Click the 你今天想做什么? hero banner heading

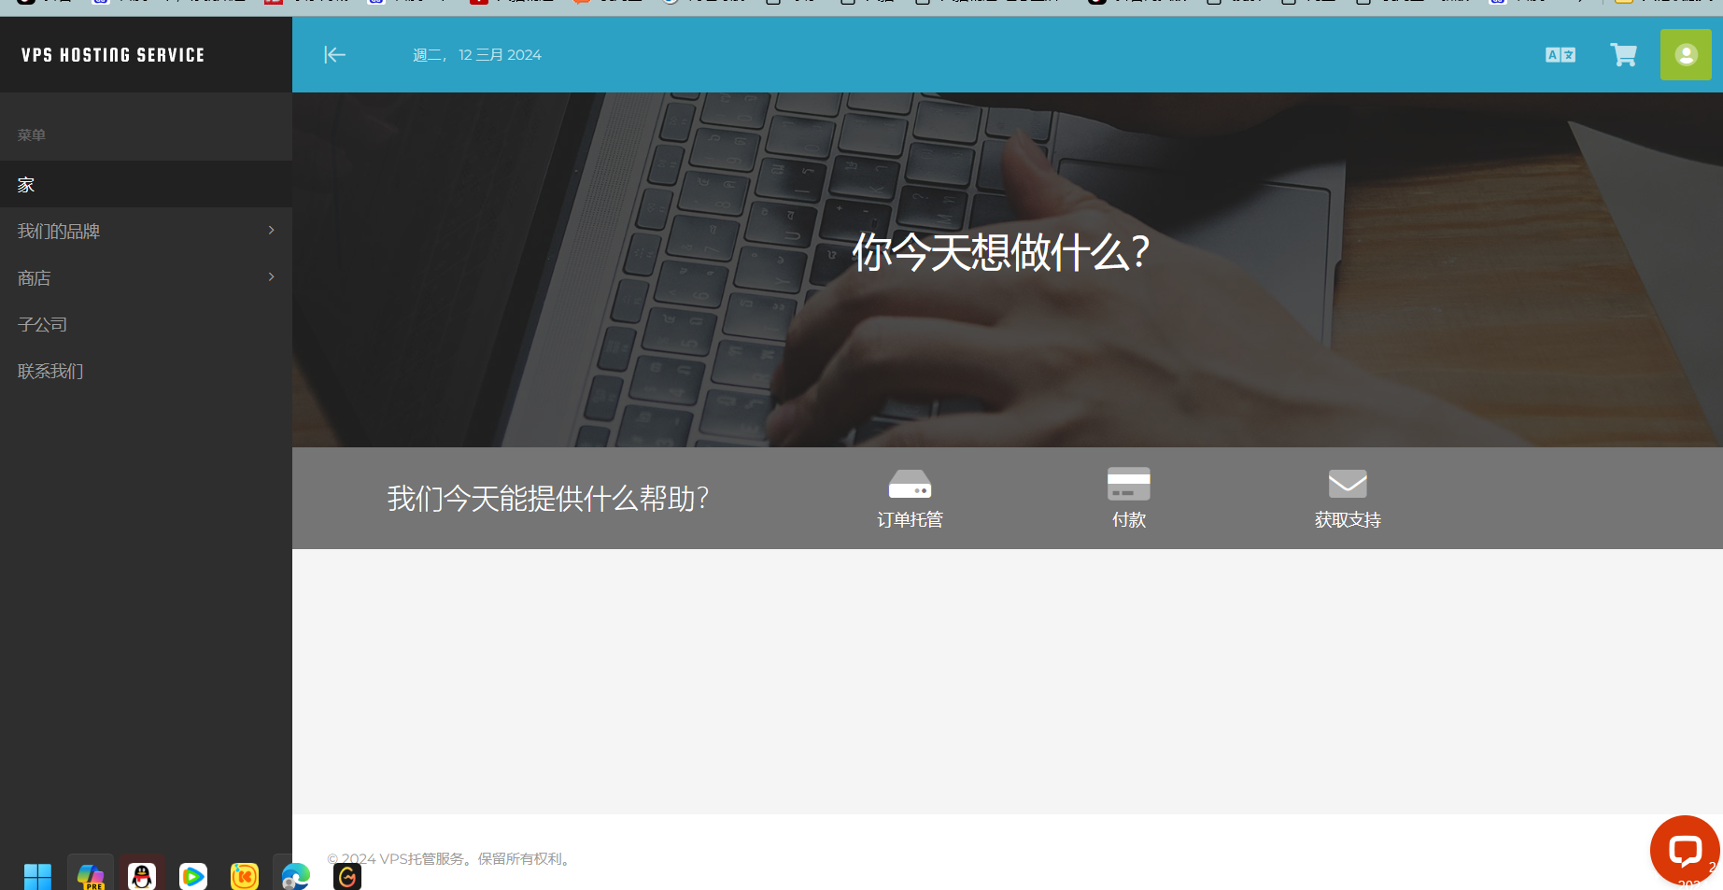tap(1000, 252)
